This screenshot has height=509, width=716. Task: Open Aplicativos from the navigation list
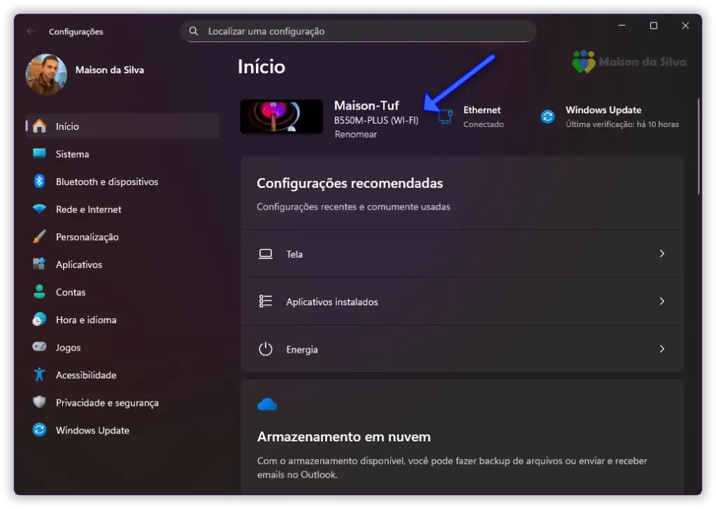tap(79, 265)
